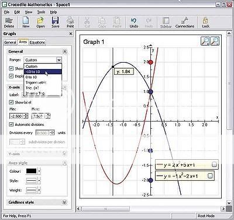This screenshot has height=220, width=234.
Task: Switch to the General tab
Action: pos(10,42)
